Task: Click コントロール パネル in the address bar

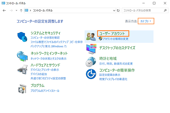Action: [43, 10]
